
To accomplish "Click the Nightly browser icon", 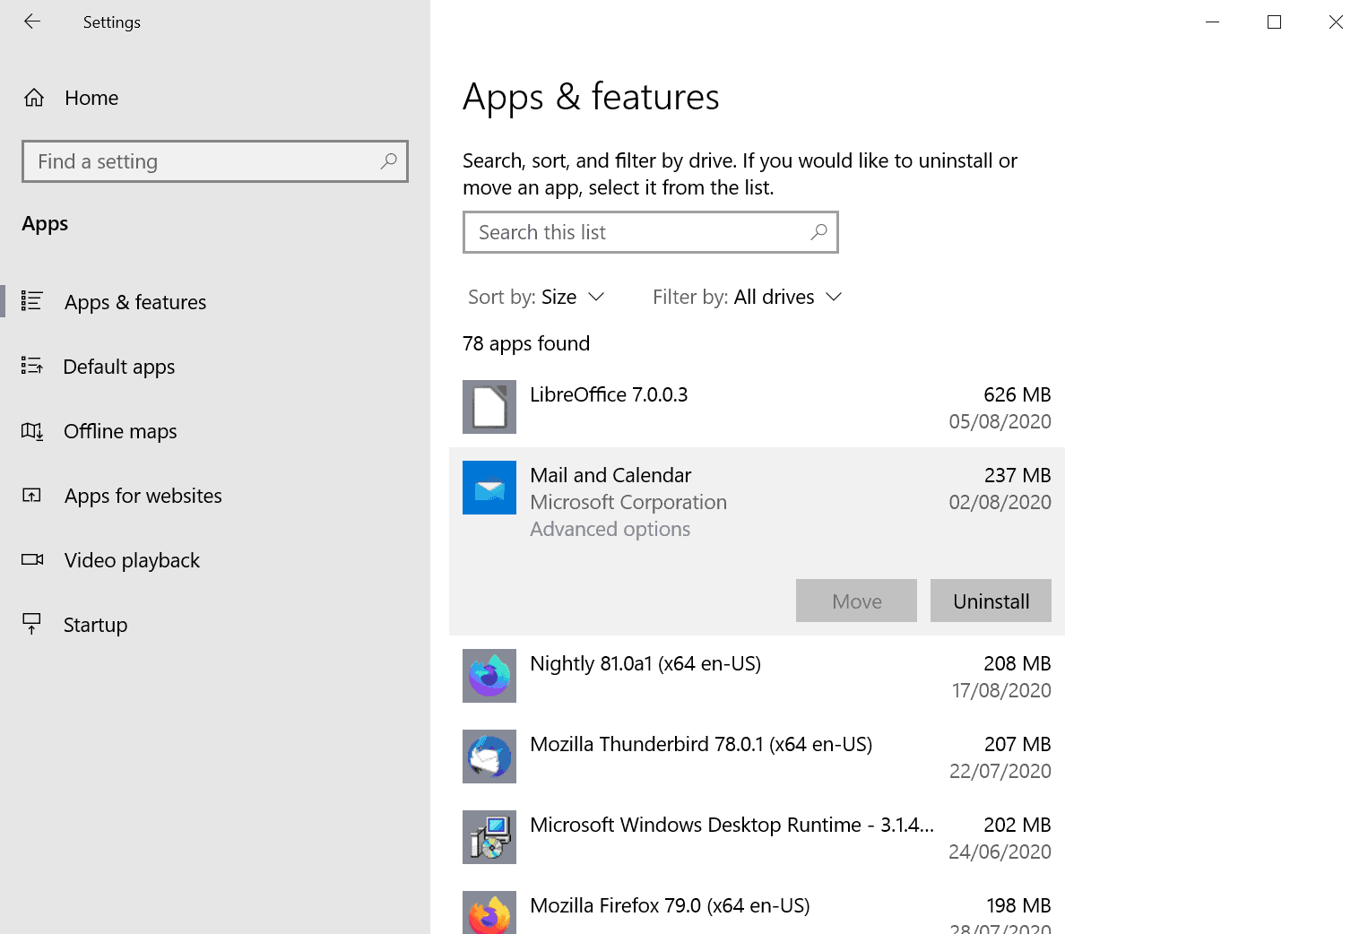I will point(489,676).
